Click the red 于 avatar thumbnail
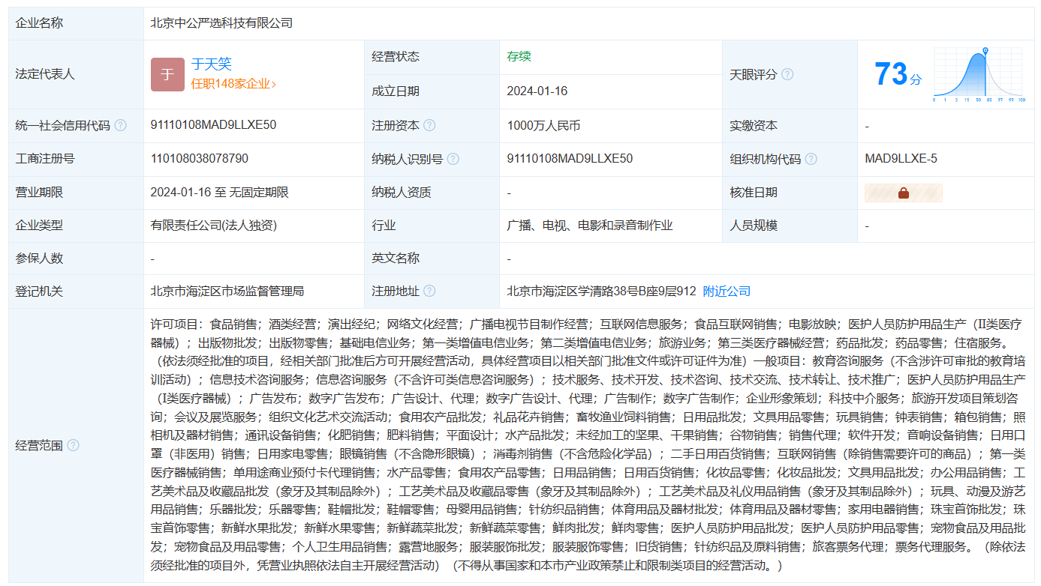This screenshot has height=586, width=1041. (167, 74)
